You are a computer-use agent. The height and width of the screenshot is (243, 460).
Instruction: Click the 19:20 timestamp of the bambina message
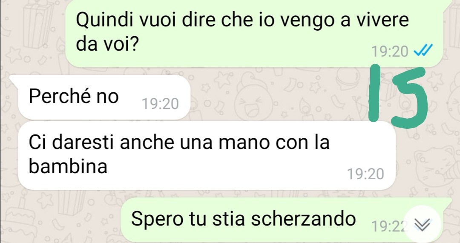point(365,174)
